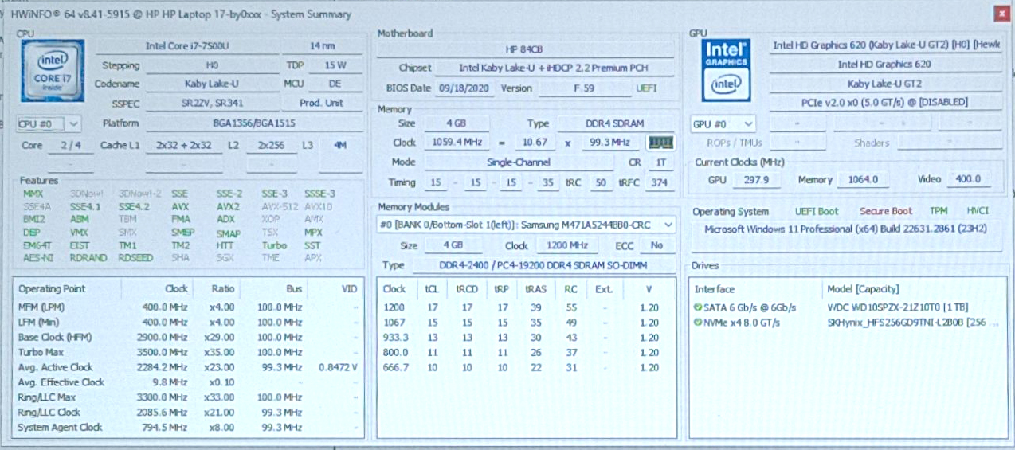This screenshot has height=450, width=1015.
Task: Click the GPU clock 297.9 value
Action: click(755, 179)
